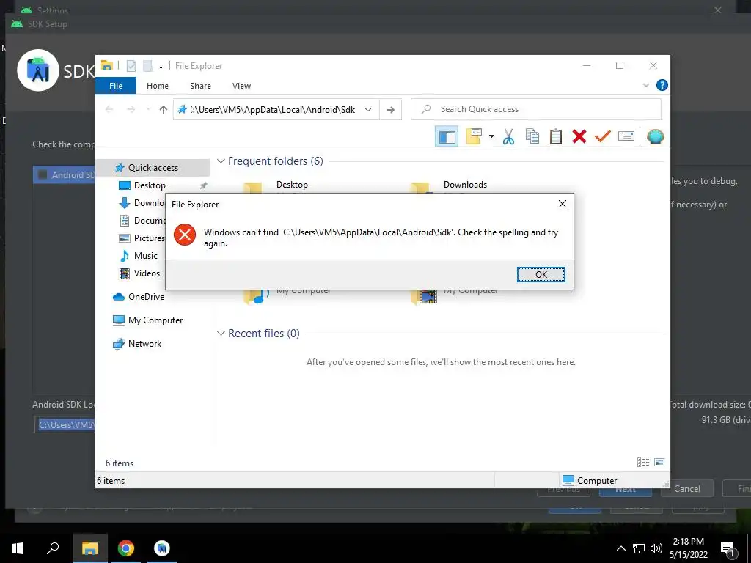Open Google Chrome from the taskbar
Image resolution: width=751 pixels, height=563 pixels.
coord(126,548)
